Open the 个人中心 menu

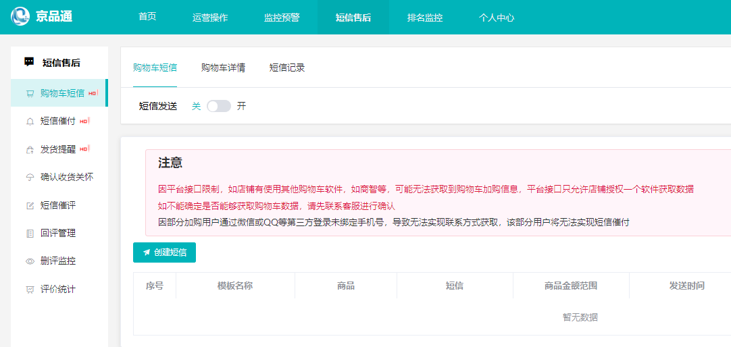pyautogui.click(x=497, y=18)
